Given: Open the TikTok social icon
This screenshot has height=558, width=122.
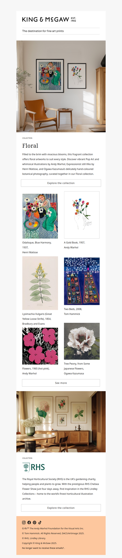Looking at the screenshot, I should [x=40, y=523].
